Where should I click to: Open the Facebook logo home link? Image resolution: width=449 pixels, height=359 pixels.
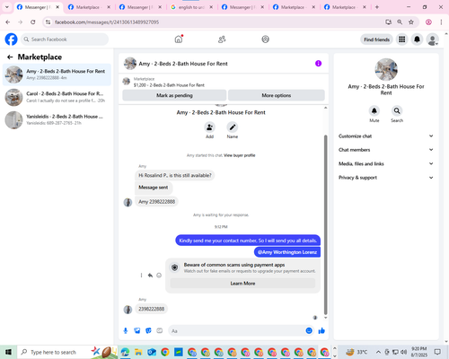tap(11, 39)
